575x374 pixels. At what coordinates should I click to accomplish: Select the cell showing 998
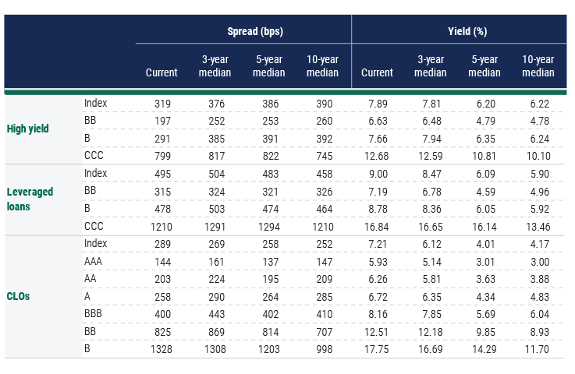tap(323, 349)
